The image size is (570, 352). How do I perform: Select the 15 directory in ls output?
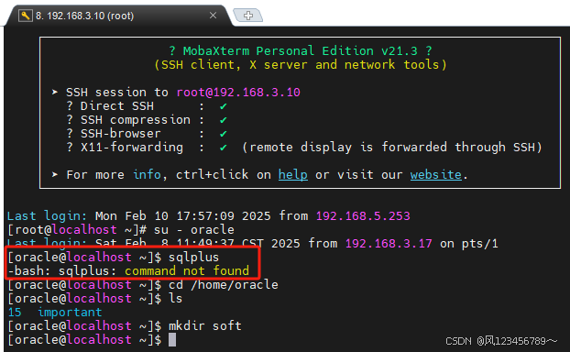(x=15, y=313)
